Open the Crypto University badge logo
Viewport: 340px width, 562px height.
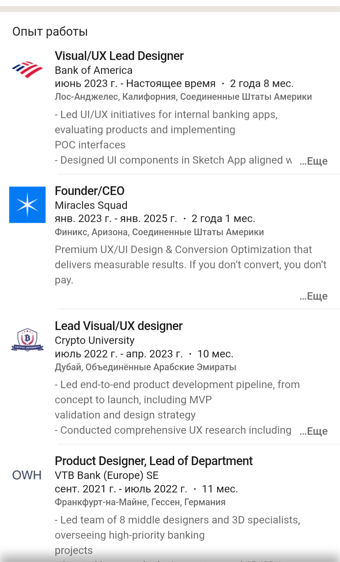[x=27, y=339]
